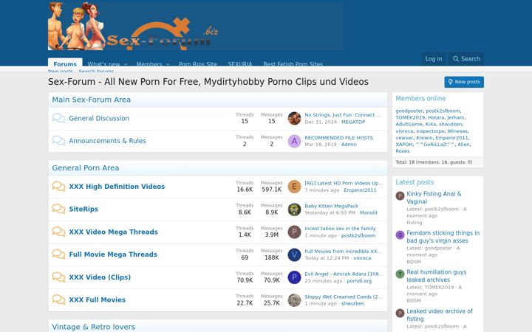532x332 pixels.
Task: Click the '597.1K' messages count
Action: pyautogui.click(x=271, y=190)
